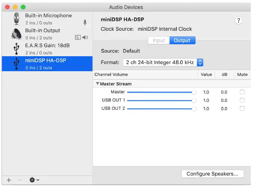
Task: Click the yellow minimize window button
Action: click(x=15, y=7)
